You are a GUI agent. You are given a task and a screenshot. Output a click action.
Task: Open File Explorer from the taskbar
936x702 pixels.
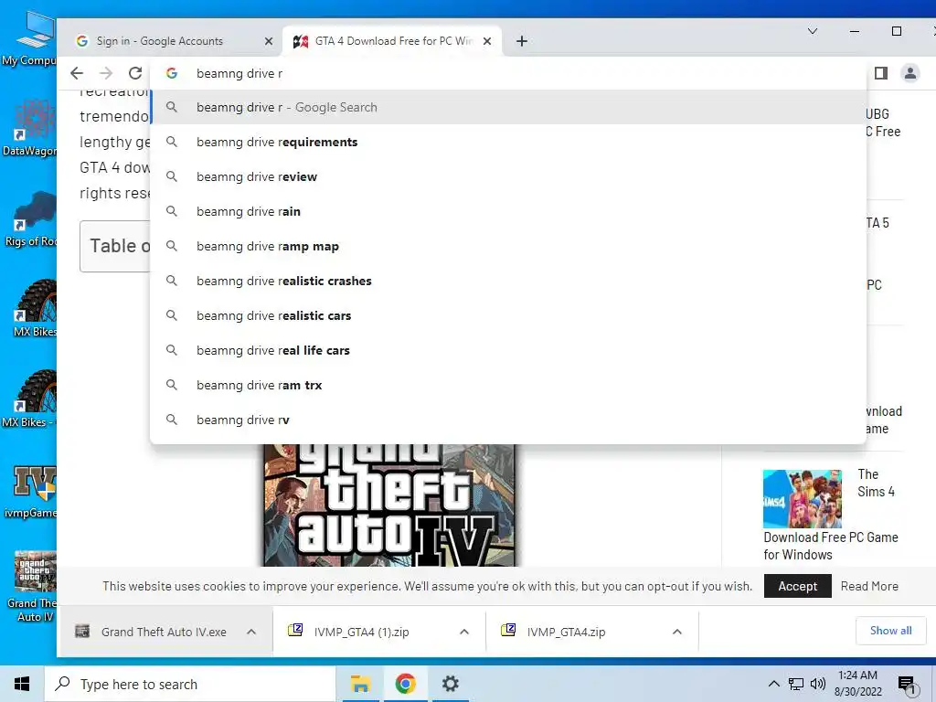pyautogui.click(x=360, y=684)
